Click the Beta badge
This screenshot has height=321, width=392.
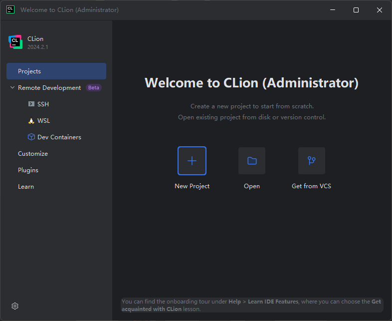(93, 87)
